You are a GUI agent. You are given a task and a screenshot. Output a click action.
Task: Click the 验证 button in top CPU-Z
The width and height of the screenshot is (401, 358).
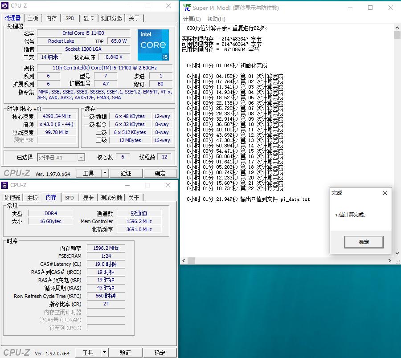click(x=125, y=173)
